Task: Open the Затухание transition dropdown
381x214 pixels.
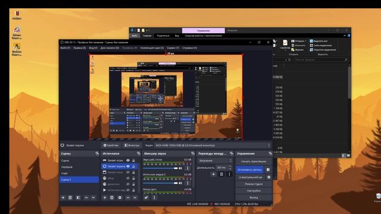Action: tap(215, 160)
